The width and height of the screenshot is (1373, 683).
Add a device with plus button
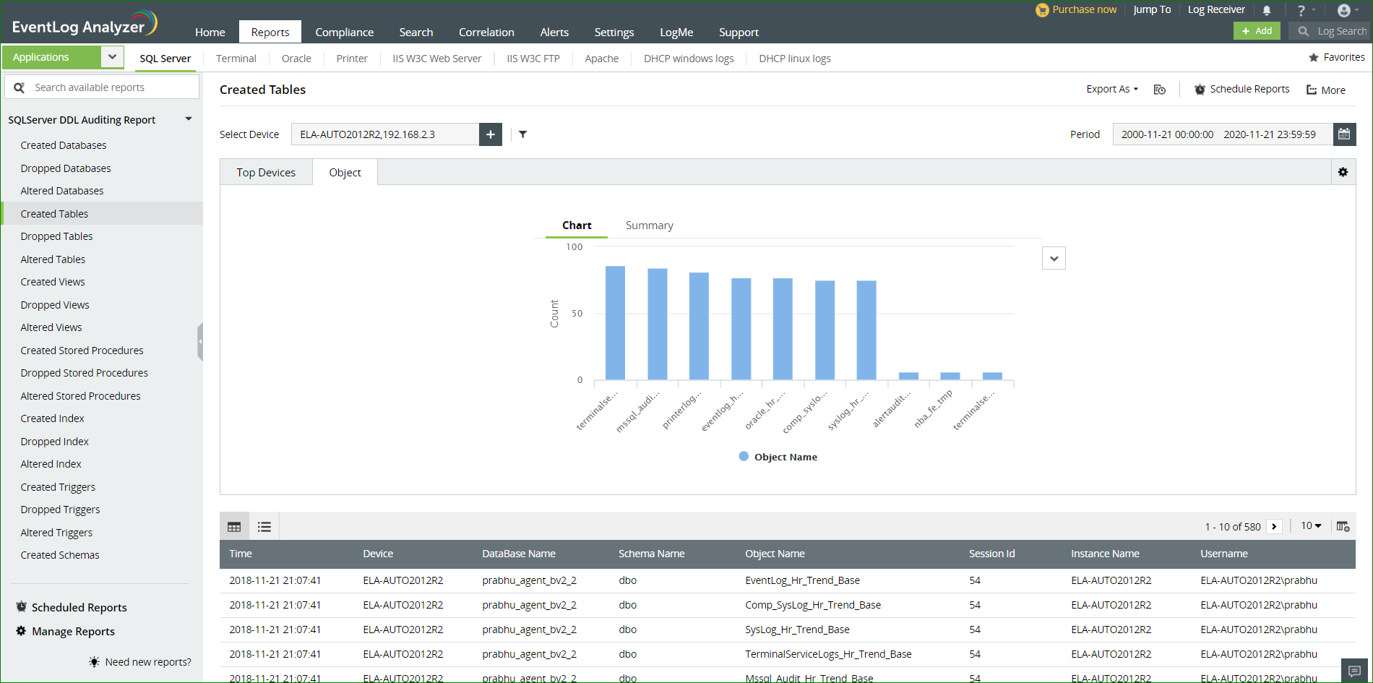coord(491,134)
